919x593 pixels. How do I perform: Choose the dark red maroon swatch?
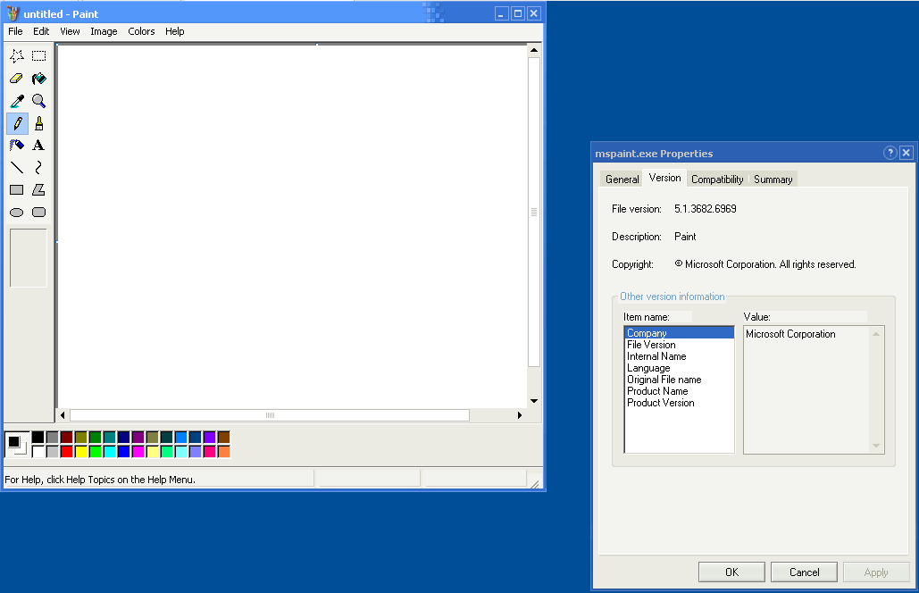pyautogui.click(x=67, y=437)
